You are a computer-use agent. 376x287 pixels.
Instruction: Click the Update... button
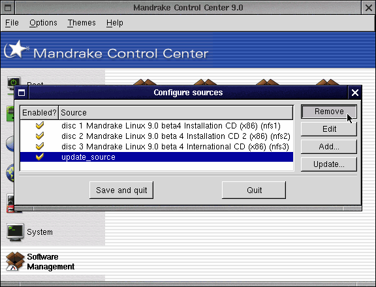point(329,164)
